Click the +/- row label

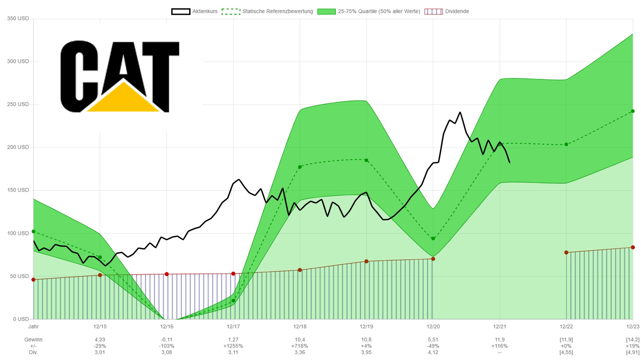[x=34, y=346]
